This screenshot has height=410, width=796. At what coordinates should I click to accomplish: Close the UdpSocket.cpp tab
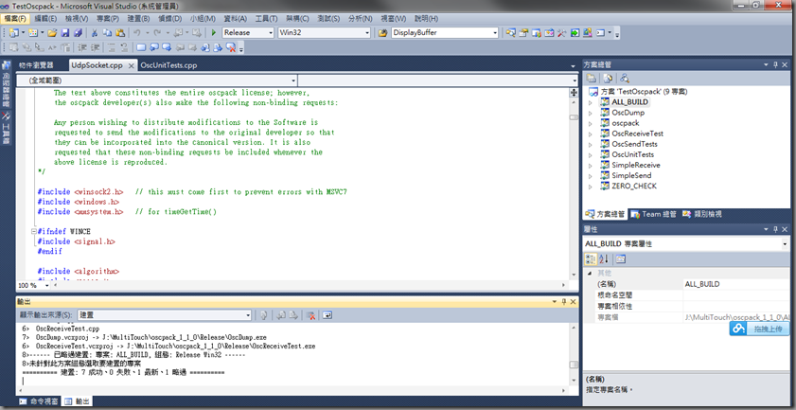pyautogui.click(x=131, y=66)
